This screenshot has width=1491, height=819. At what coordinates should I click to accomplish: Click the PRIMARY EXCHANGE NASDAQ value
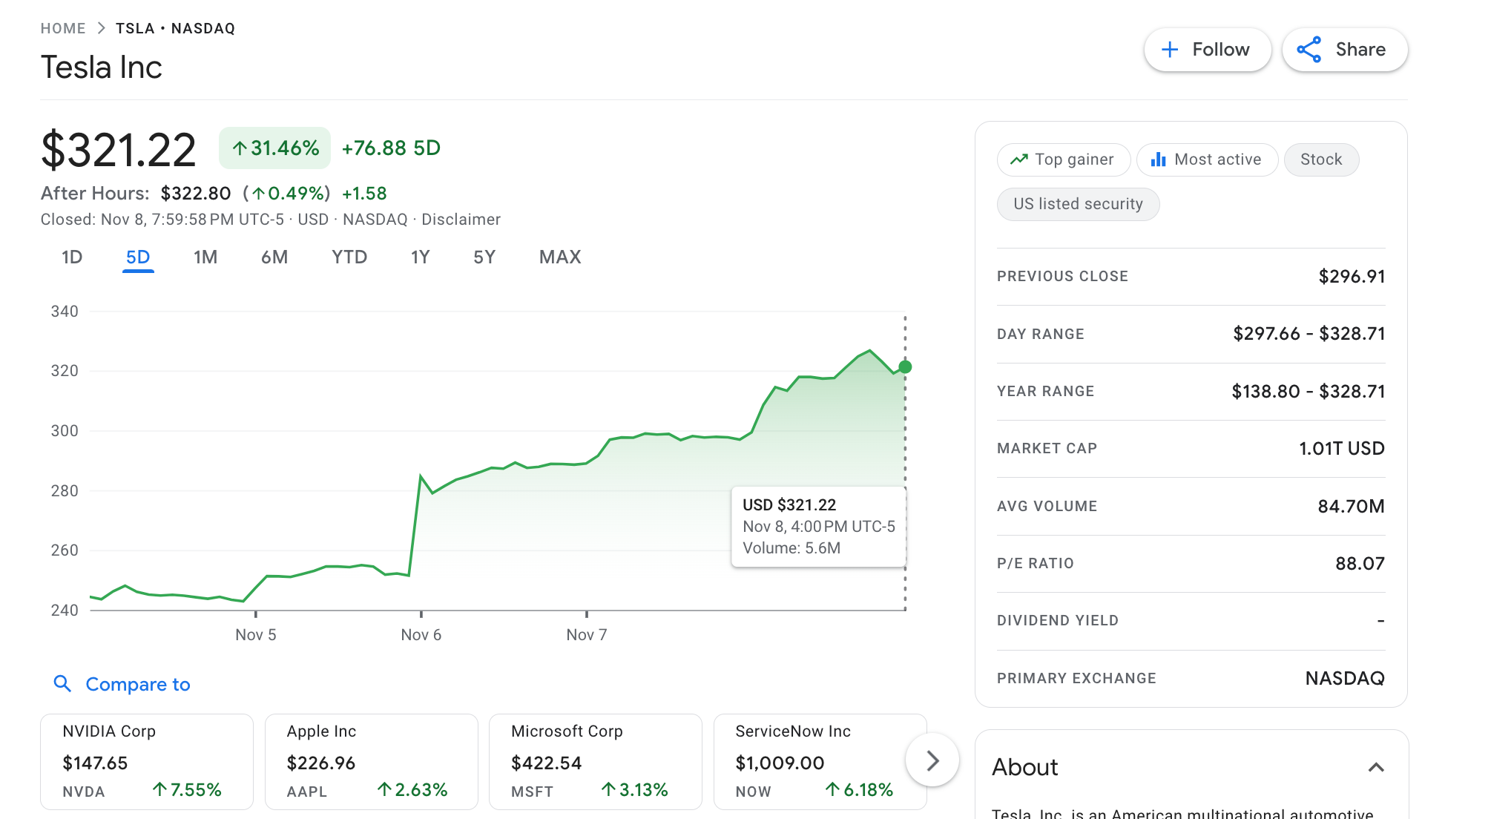1345,679
